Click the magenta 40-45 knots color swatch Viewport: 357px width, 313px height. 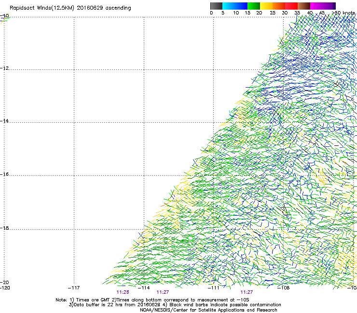tap(316, 6)
